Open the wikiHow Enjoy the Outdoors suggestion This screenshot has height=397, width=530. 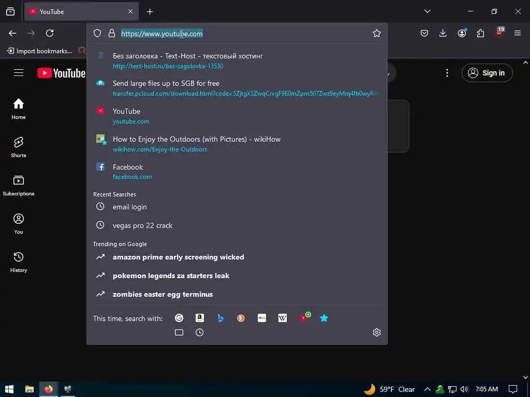coord(237,144)
